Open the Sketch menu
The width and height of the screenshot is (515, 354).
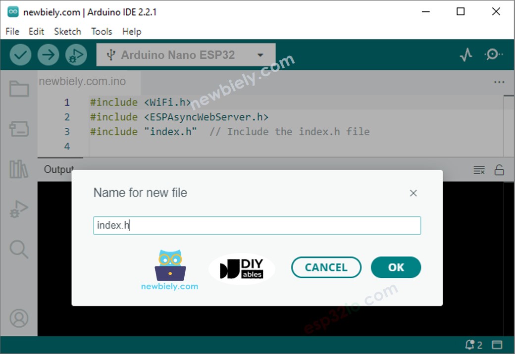67,31
